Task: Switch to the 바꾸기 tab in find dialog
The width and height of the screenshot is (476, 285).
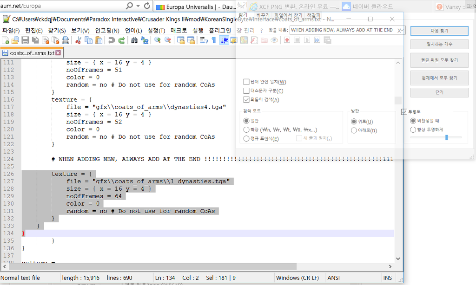Action: tap(263, 15)
